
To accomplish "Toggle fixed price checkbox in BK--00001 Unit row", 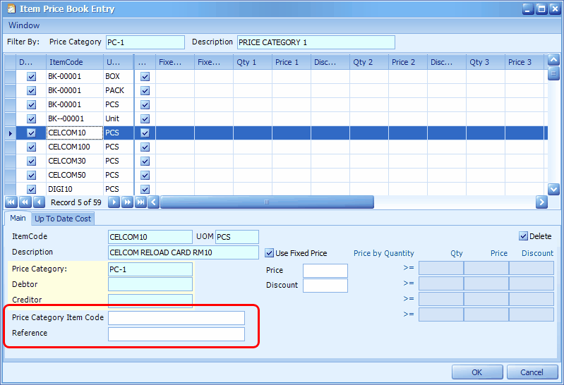I will tap(145, 119).
